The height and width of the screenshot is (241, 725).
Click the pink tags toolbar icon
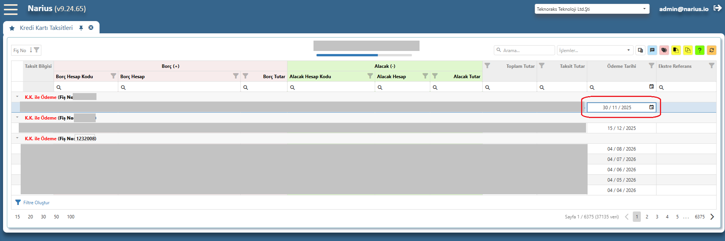click(664, 50)
